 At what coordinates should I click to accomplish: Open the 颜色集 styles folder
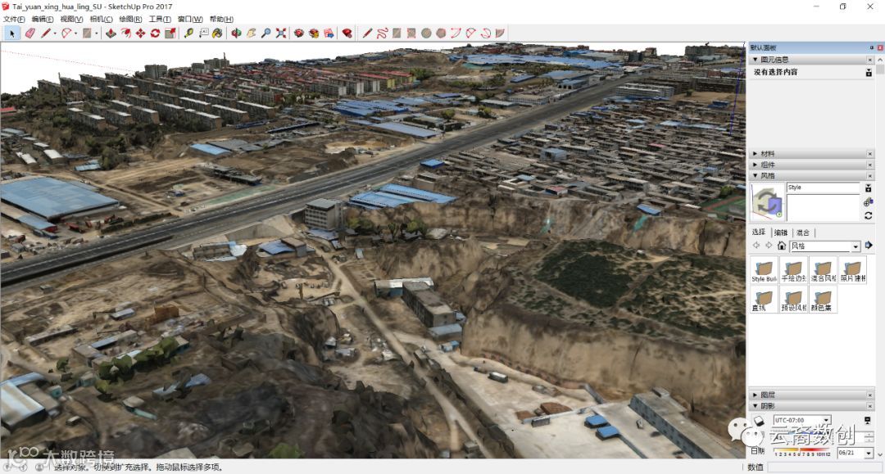(823, 300)
